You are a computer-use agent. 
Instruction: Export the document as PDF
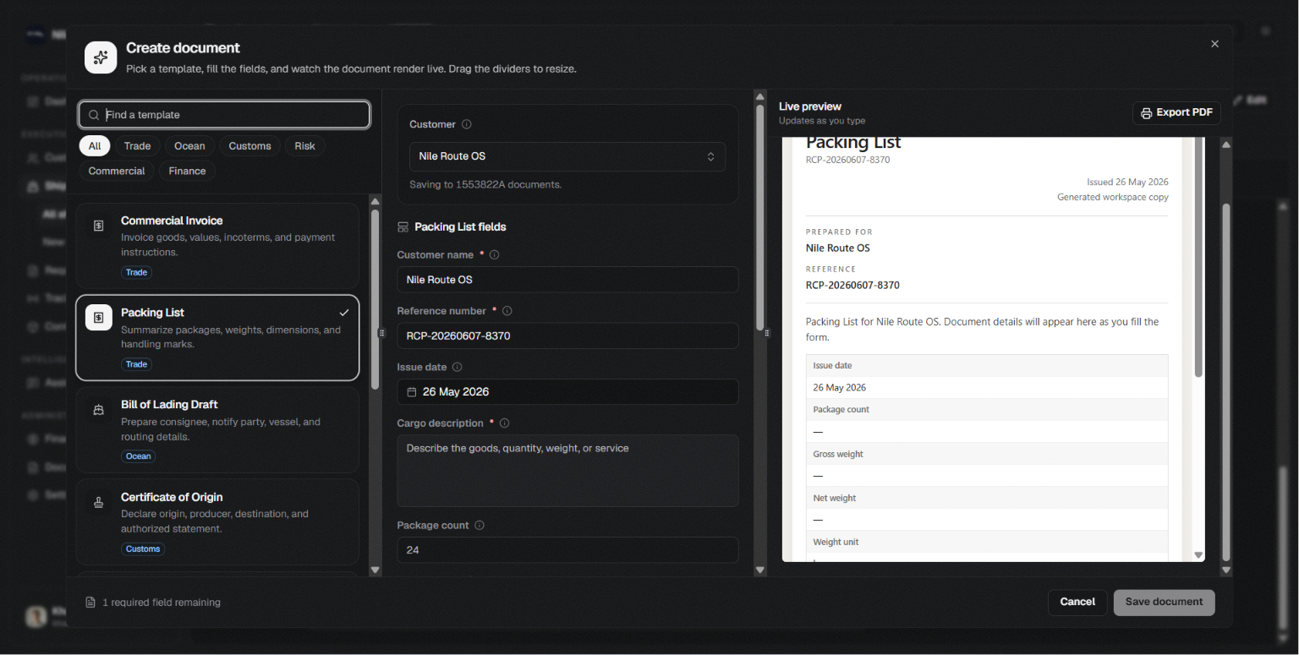coord(1176,113)
